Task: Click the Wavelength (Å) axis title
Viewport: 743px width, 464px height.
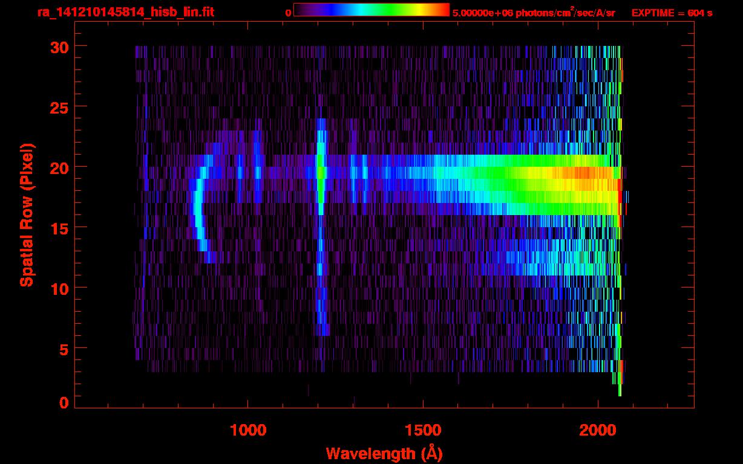Action: point(384,453)
